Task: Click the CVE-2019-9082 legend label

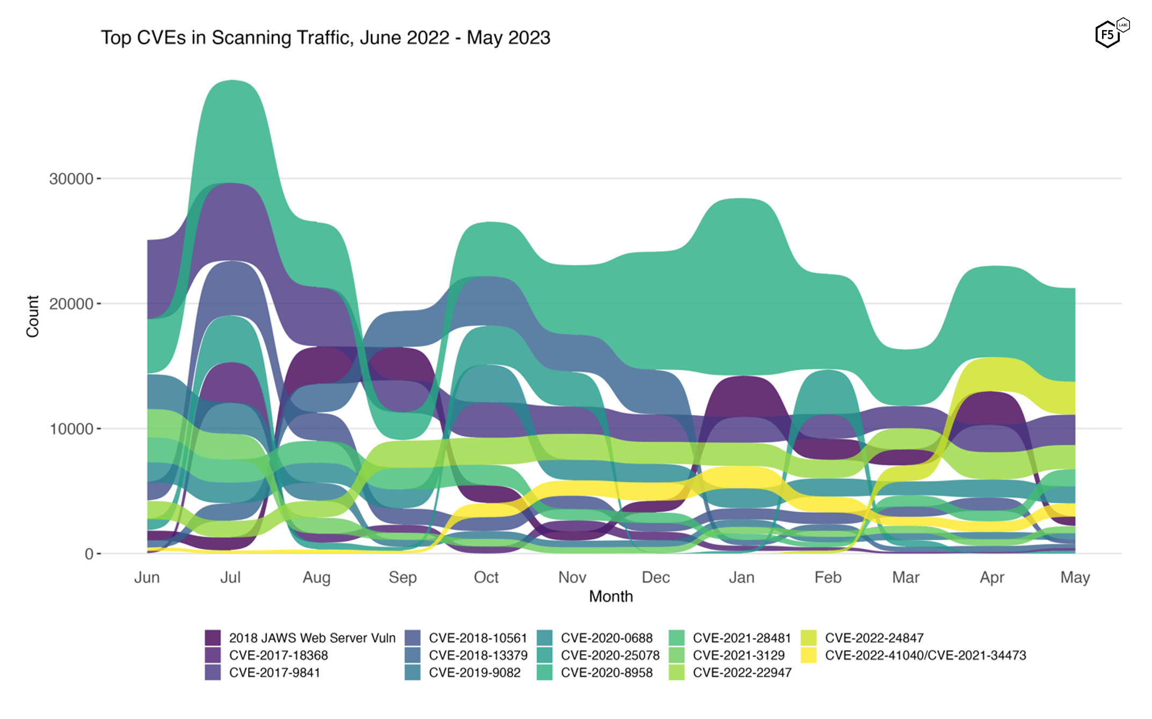Action: coord(475,672)
